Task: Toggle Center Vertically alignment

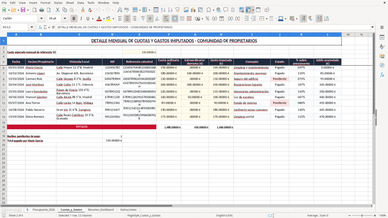Action: point(150,19)
